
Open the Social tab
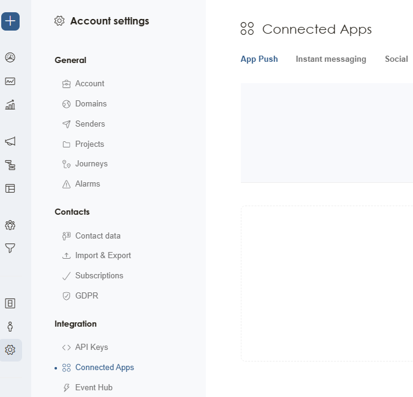396,59
